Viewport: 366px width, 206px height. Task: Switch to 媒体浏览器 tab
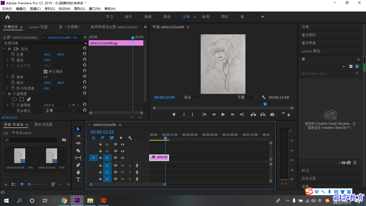[43, 125]
